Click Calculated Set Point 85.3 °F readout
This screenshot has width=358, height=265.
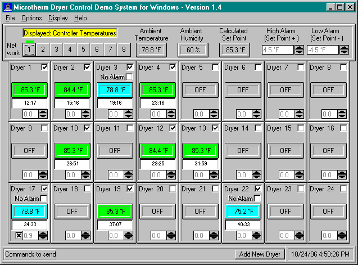tap(234, 50)
